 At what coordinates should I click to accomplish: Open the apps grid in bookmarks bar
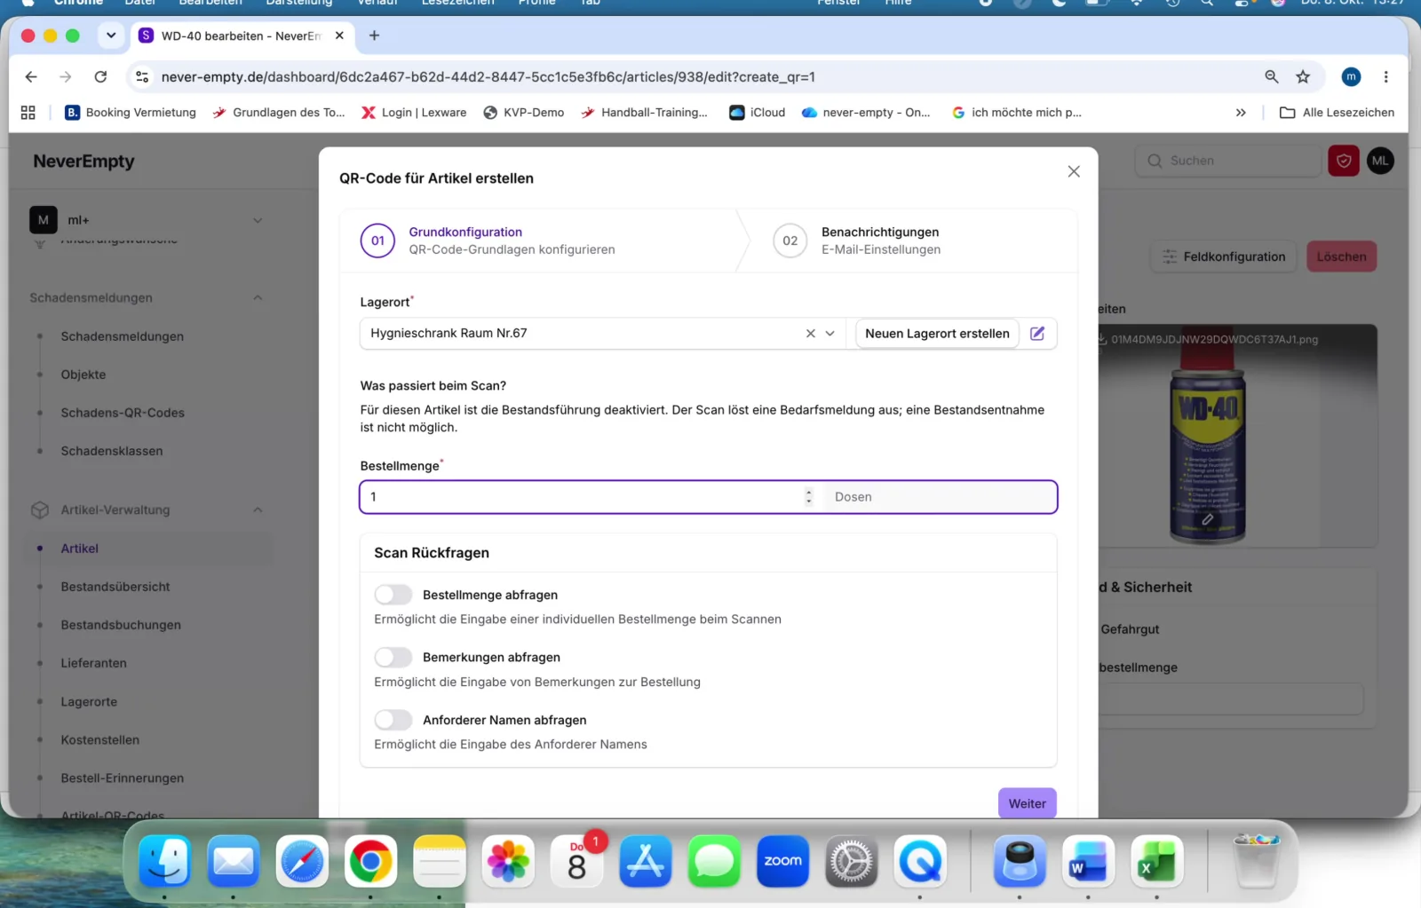(28, 113)
